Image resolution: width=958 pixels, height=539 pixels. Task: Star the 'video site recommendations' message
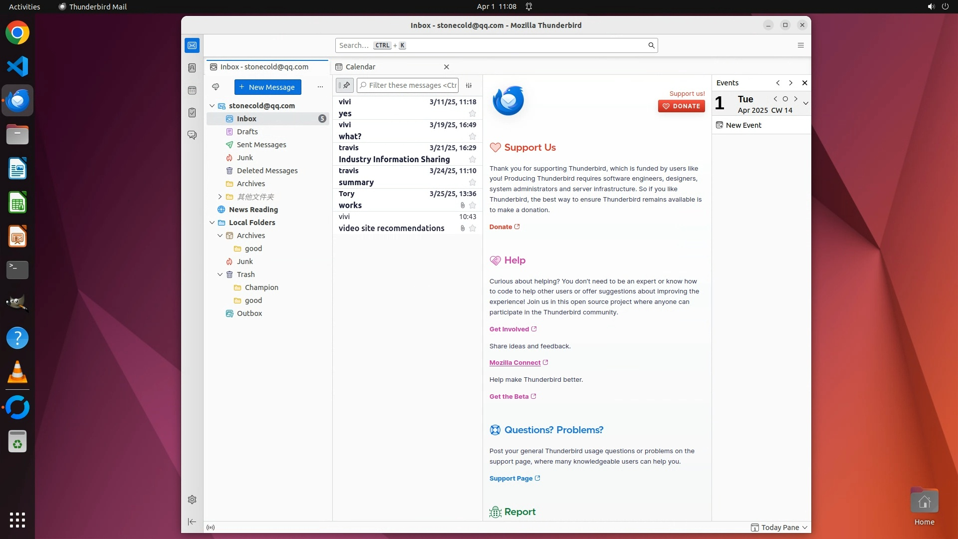(472, 228)
